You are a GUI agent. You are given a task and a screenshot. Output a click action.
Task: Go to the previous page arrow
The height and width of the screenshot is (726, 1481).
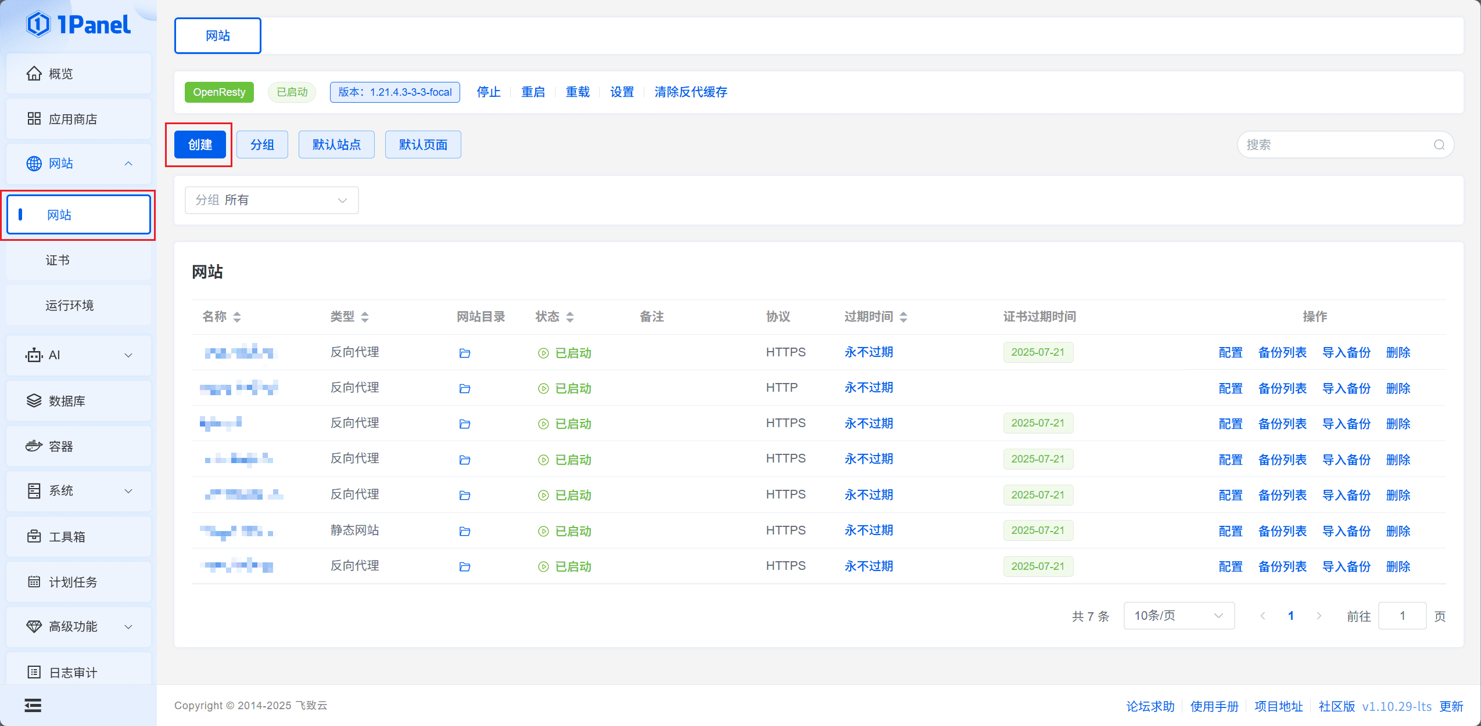(x=1263, y=616)
